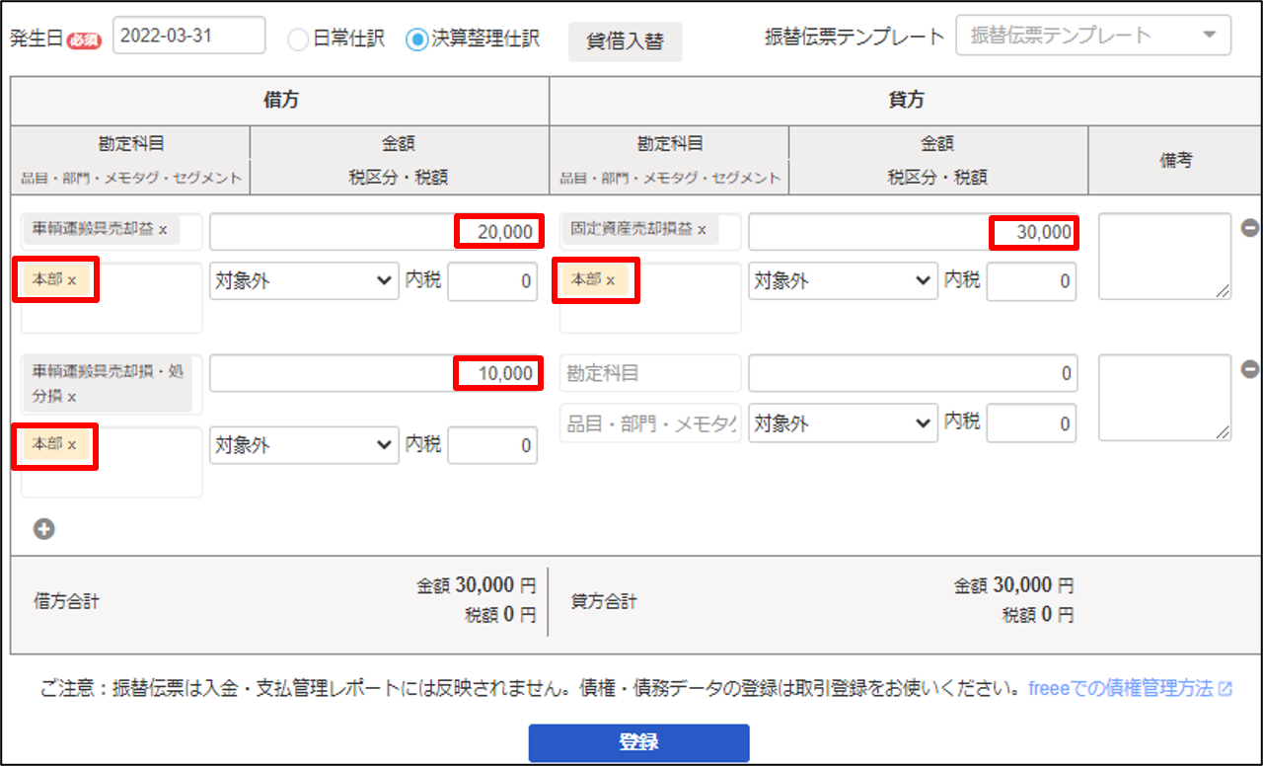Edit the debit amount 20,000 field
This screenshot has width=1263, height=766.
tap(374, 233)
